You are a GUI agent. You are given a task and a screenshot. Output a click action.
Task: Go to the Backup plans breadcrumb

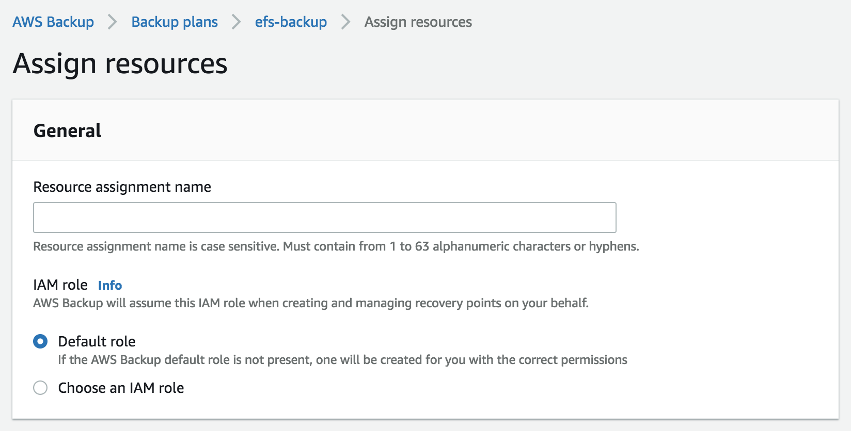pyautogui.click(x=175, y=22)
